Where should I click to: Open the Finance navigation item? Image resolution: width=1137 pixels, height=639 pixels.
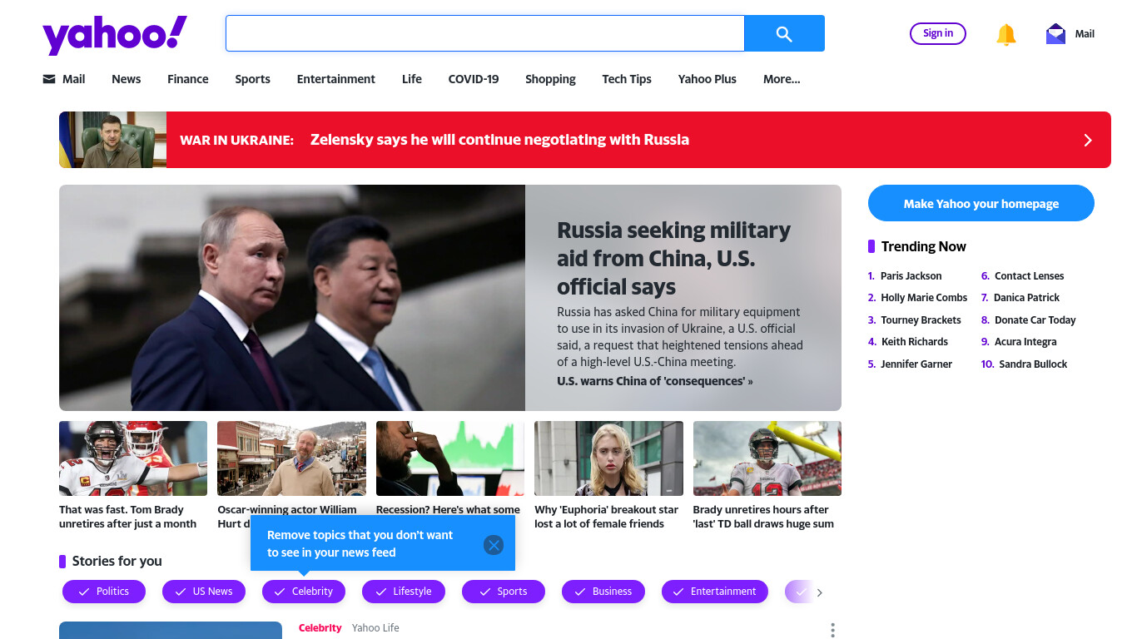point(188,79)
